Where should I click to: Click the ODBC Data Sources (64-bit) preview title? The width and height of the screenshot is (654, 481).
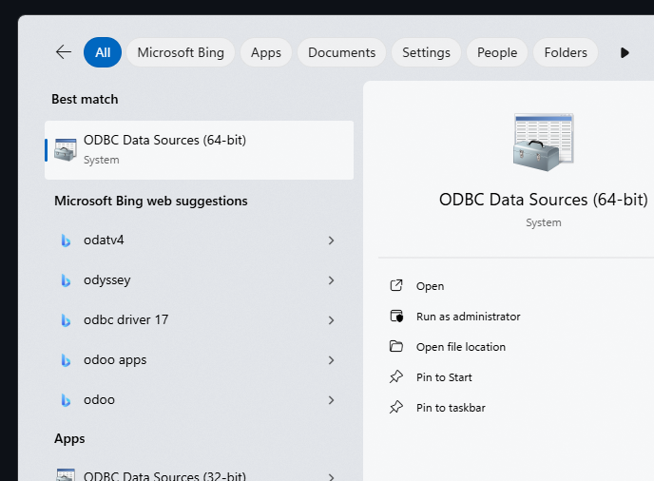pyautogui.click(x=543, y=200)
